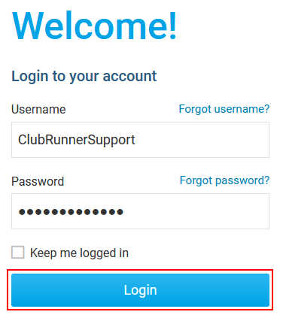283x324 pixels.
Task: Click the Keep me logged in label text
Action: pos(79,253)
